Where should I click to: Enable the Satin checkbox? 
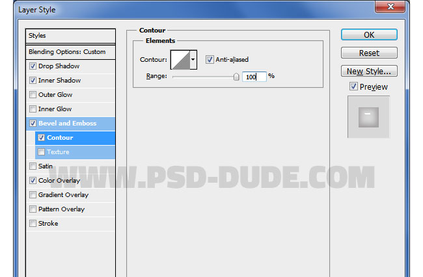coord(33,166)
